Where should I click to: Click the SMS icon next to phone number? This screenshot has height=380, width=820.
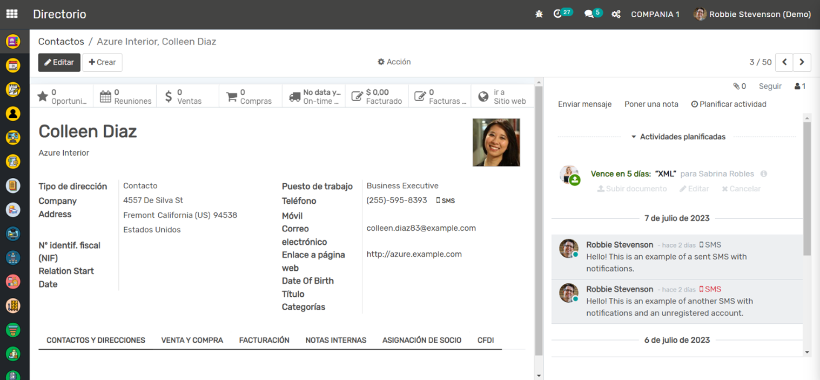pyautogui.click(x=445, y=201)
